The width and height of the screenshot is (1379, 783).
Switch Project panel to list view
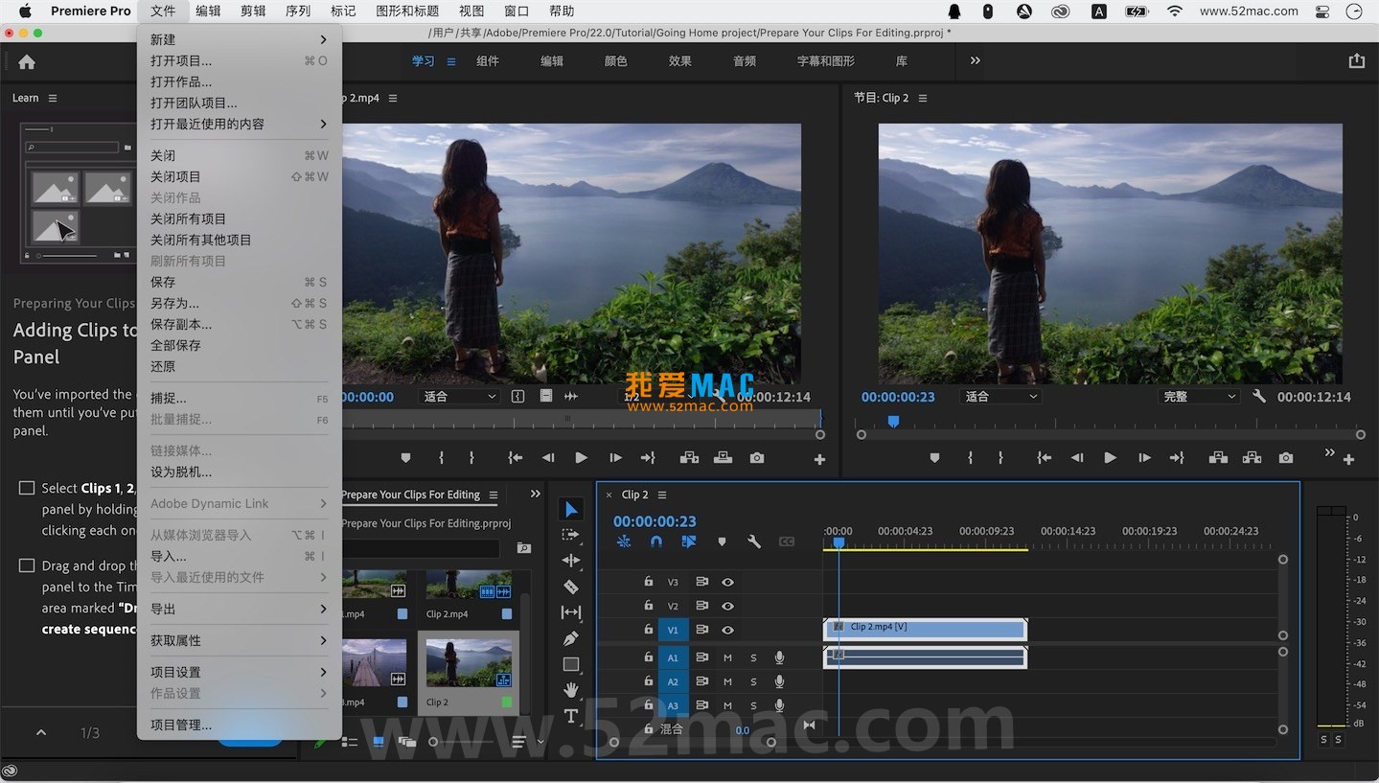[x=350, y=742]
